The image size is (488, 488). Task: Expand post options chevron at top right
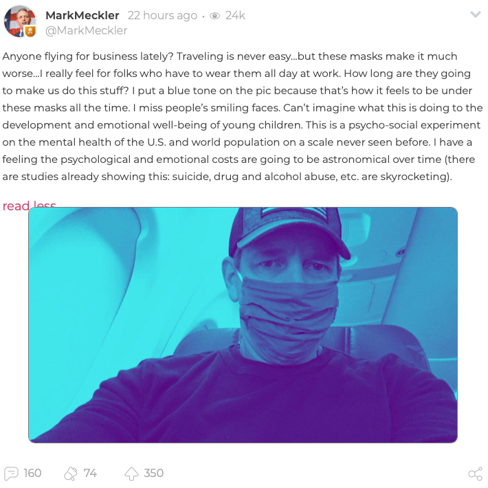coord(476,14)
